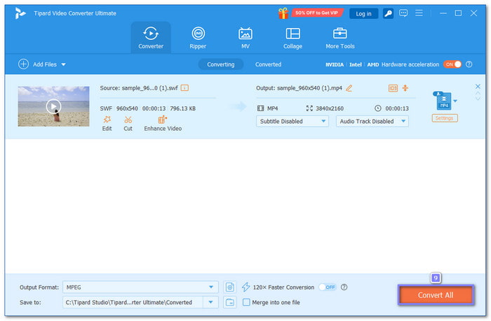Check Merge into one file
491x321 pixels.
[x=246, y=302]
